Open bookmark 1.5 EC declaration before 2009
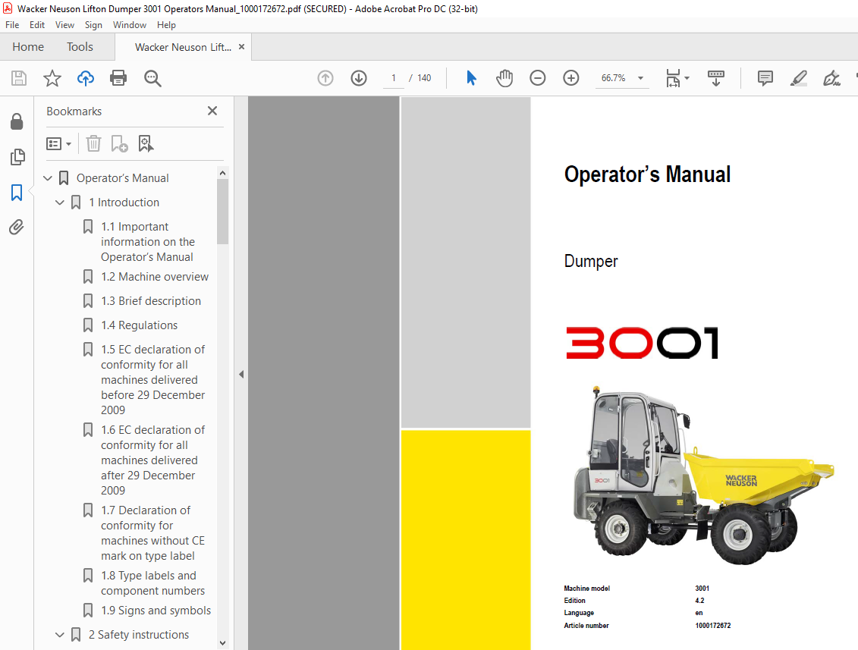Screen dimensions: 858x650 [152, 380]
